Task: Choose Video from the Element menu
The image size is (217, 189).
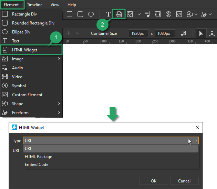Action: coord(32,77)
